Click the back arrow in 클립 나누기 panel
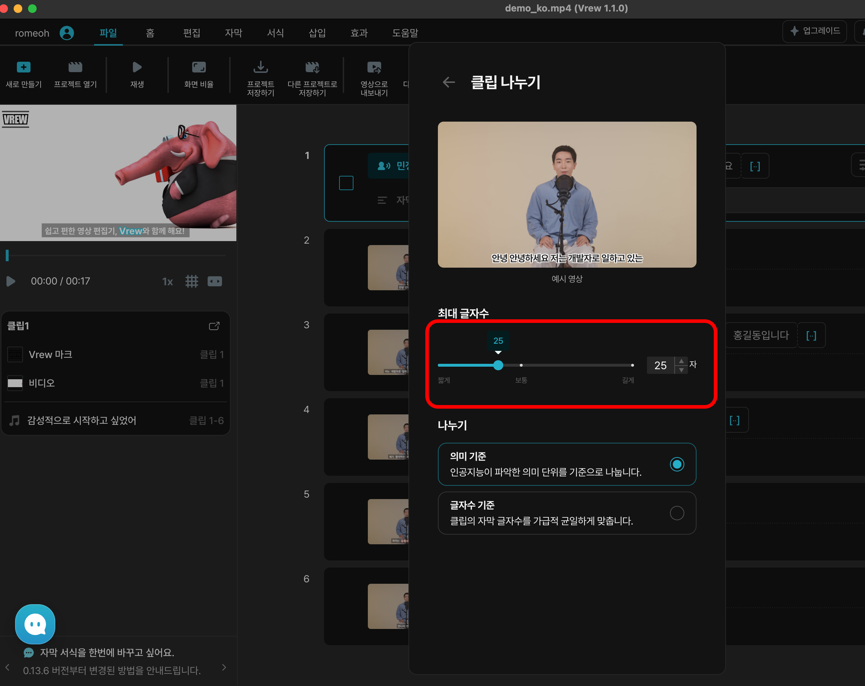Image resolution: width=865 pixels, height=686 pixels. (449, 82)
